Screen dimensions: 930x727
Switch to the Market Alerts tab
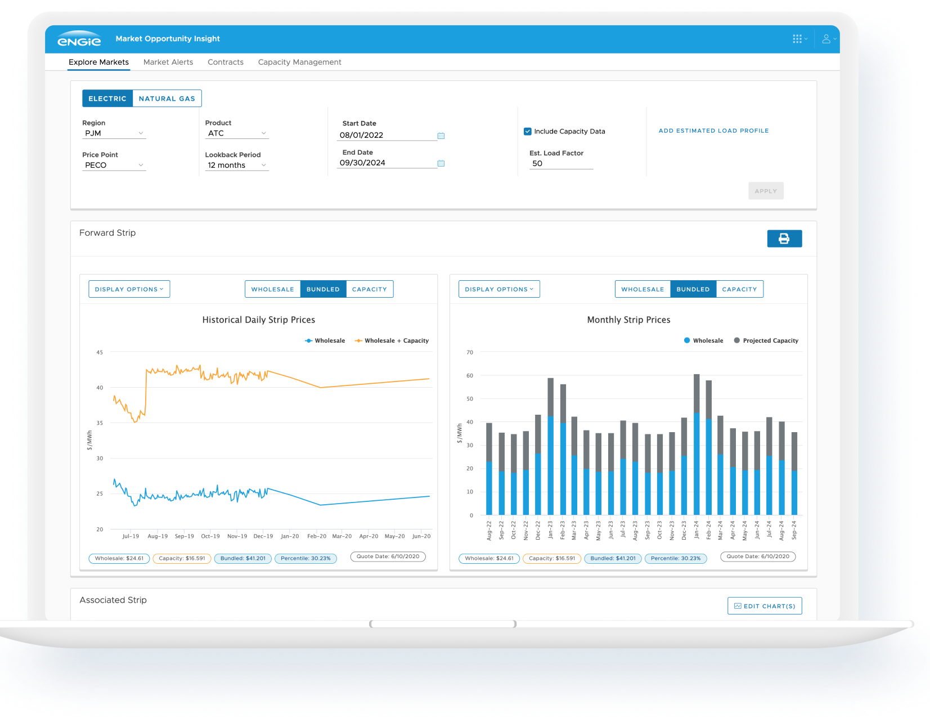point(168,62)
